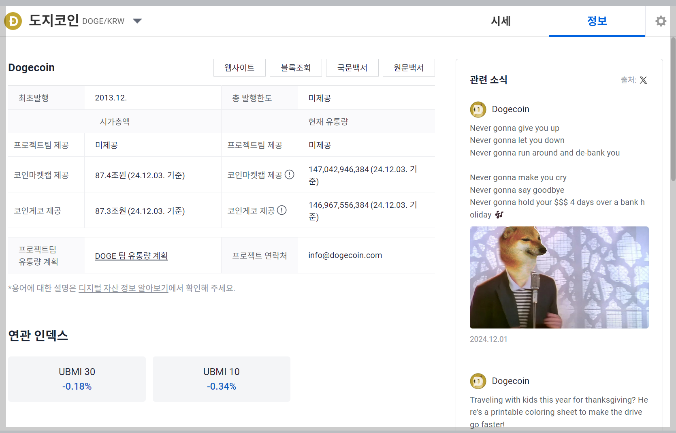
Task: Open settings via the gear icon
Action: (661, 21)
